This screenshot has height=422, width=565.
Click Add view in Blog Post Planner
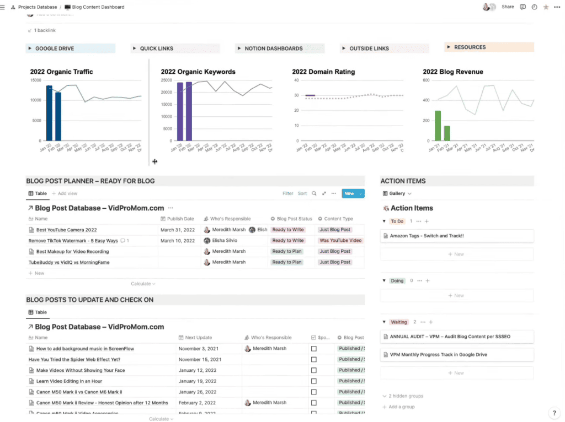(x=65, y=193)
